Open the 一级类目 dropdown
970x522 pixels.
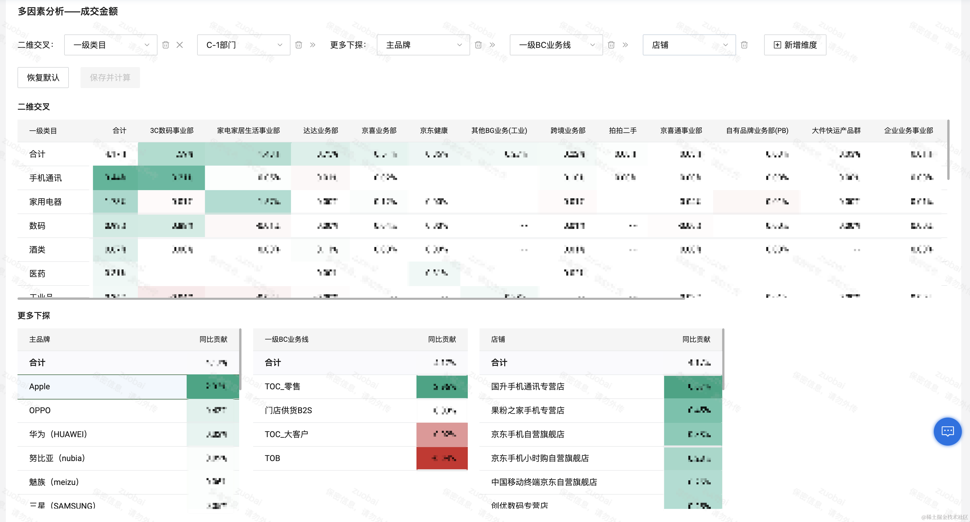110,45
